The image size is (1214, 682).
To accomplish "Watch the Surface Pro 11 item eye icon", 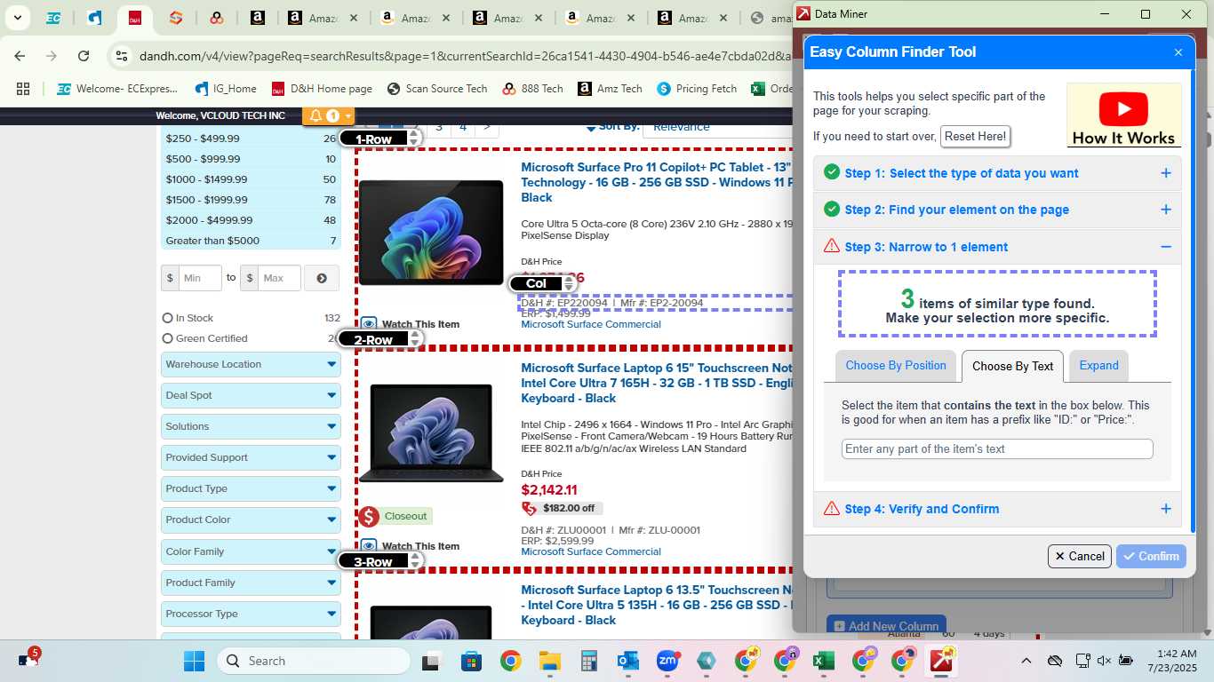I will point(368,324).
